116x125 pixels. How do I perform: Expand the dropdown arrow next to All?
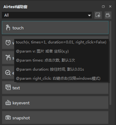pos(89,15)
